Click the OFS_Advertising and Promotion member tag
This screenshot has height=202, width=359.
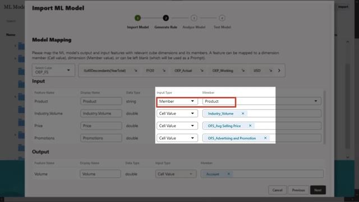pos(237,138)
